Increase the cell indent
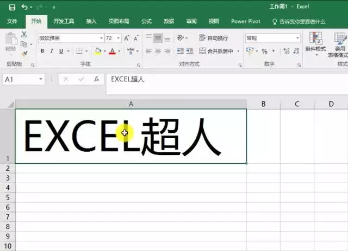 tap(190, 51)
